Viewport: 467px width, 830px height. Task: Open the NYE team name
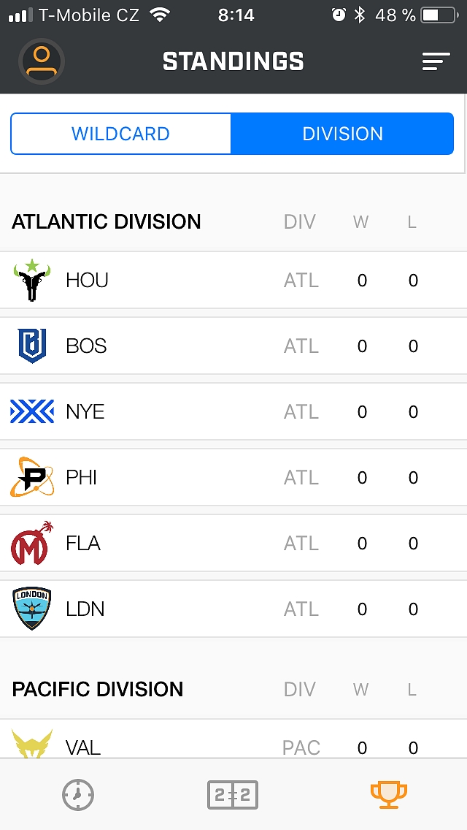(x=85, y=412)
